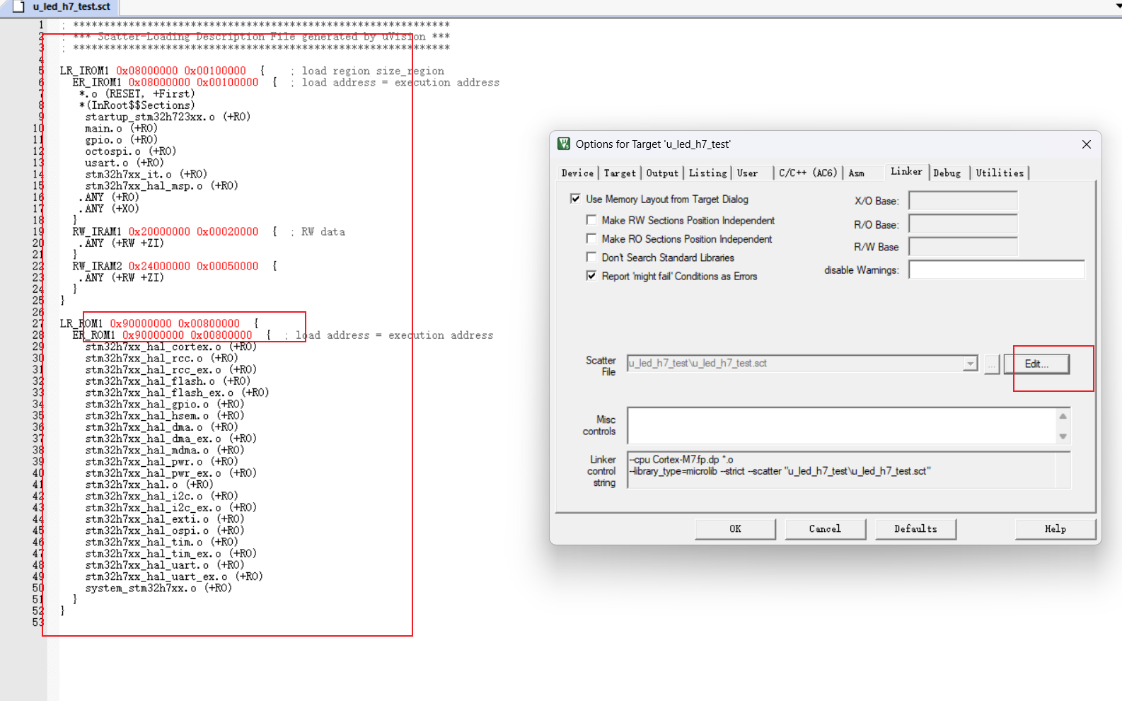This screenshot has height=701, width=1122.
Task: Open the Output tab
Action: pyautogui.click(x=662, y=173)
